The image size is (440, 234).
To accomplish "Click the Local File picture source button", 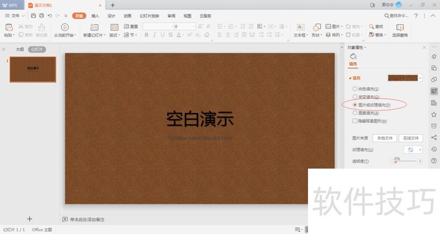I will click(x=384, y=138).
